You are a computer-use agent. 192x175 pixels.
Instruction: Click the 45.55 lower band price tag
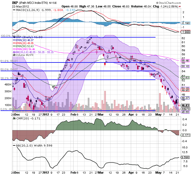coord(185,112)
